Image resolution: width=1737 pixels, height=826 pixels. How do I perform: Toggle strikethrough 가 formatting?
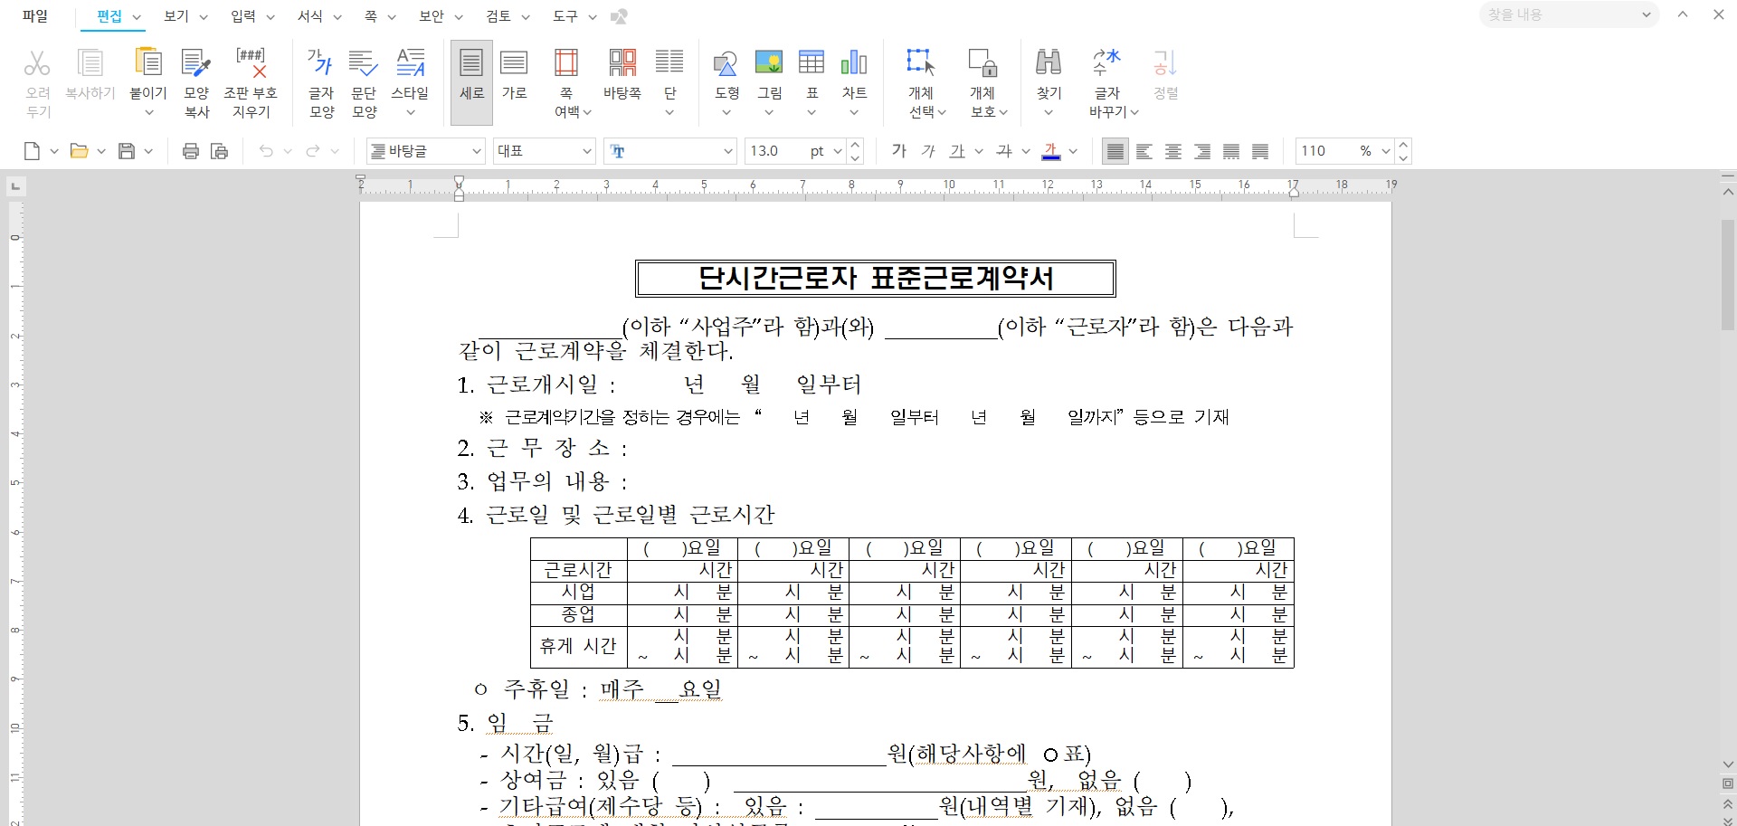pos(1004,151)
